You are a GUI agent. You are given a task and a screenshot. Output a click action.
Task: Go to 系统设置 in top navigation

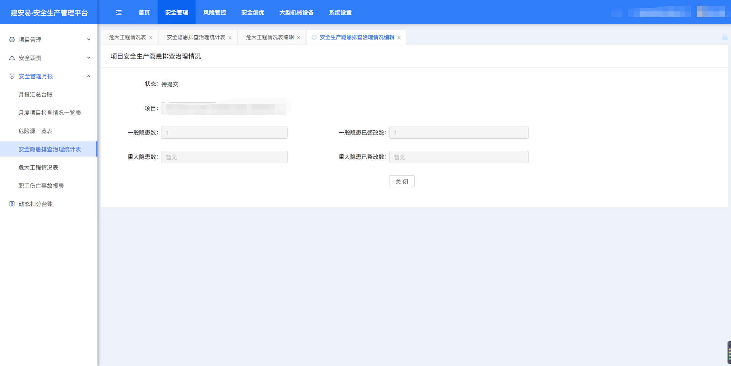[x=340, y=13]
